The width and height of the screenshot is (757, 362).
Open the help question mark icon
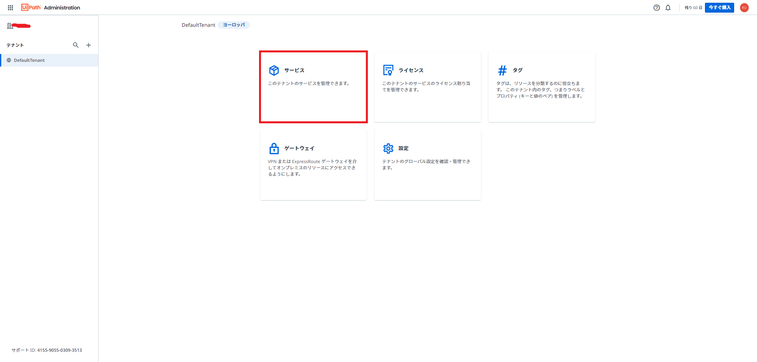[x=656, y=7]
